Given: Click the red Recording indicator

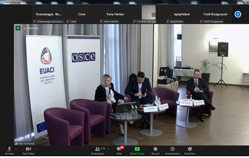Looking at the screenshot, I should coord(31,28).
